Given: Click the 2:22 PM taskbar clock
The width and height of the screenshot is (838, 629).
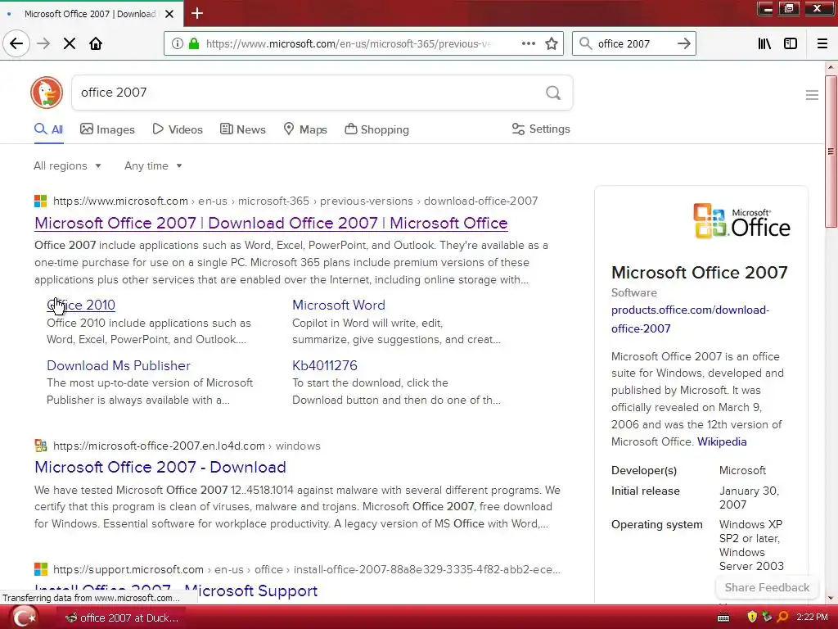Looking at the screenshot, I should [x=812, y=618].
